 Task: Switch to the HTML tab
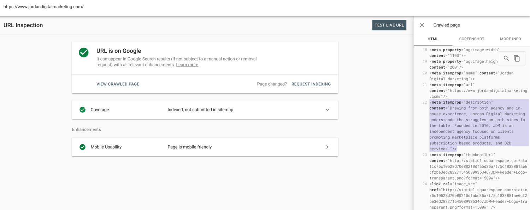433,39
